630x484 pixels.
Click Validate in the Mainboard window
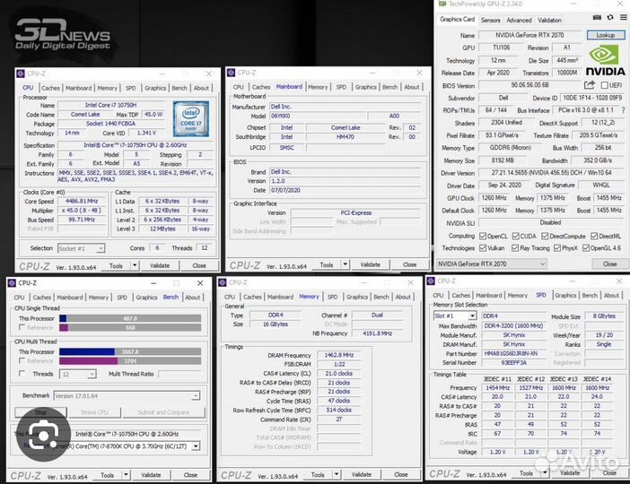click(x=370, y=264)
